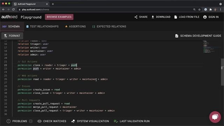Click the Share button label
The height and width of the screenshot is (126, 224).
click(x=143, y=17)
